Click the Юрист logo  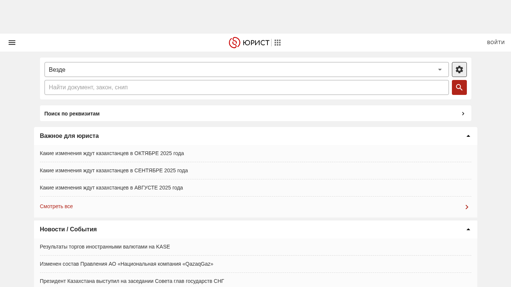249,43
